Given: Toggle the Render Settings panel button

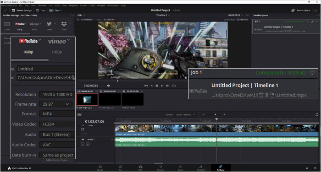Looking at the screenshot, I should (x=22, y=10).
